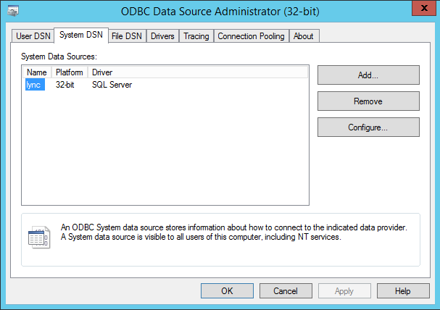Open the File DSN tab
Image resolution: width=440 pixels, height=310 pixels.
(127, 36)
